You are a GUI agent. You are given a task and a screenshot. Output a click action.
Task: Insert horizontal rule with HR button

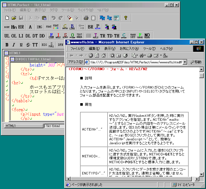click(21, 27)
